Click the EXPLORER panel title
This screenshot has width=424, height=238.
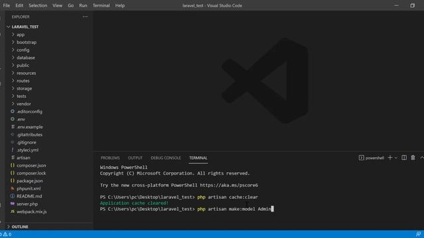tap(21, 17)
